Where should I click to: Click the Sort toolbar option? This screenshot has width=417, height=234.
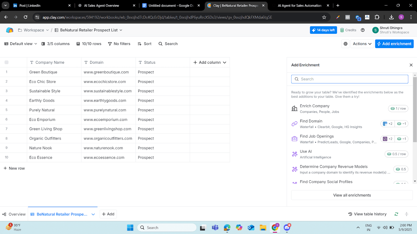pos(145,44)
